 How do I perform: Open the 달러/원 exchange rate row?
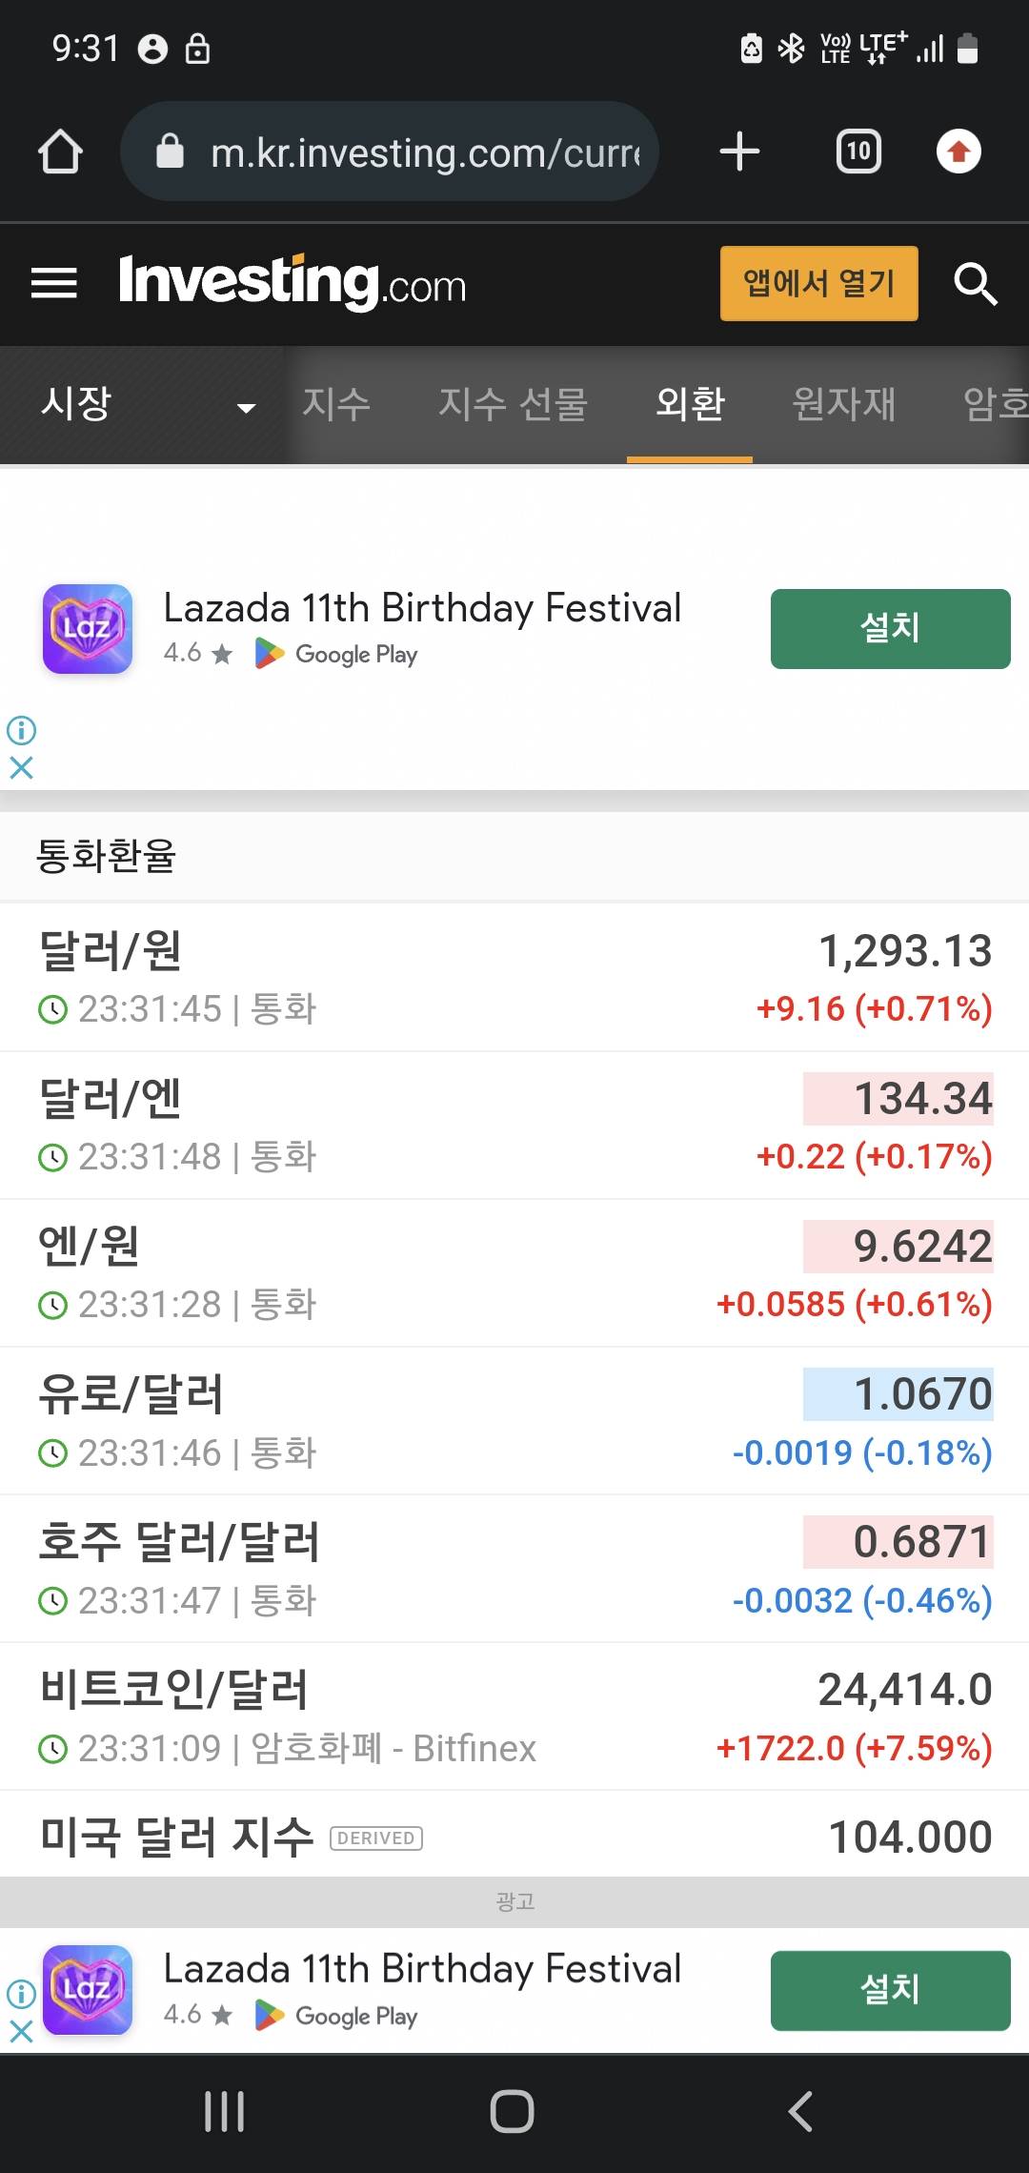point(514,977)
